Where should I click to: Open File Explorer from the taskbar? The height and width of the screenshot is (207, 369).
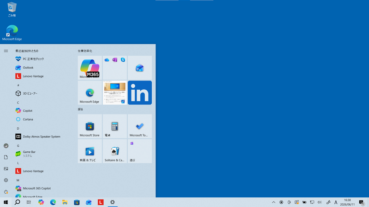(x=65, y=202)
